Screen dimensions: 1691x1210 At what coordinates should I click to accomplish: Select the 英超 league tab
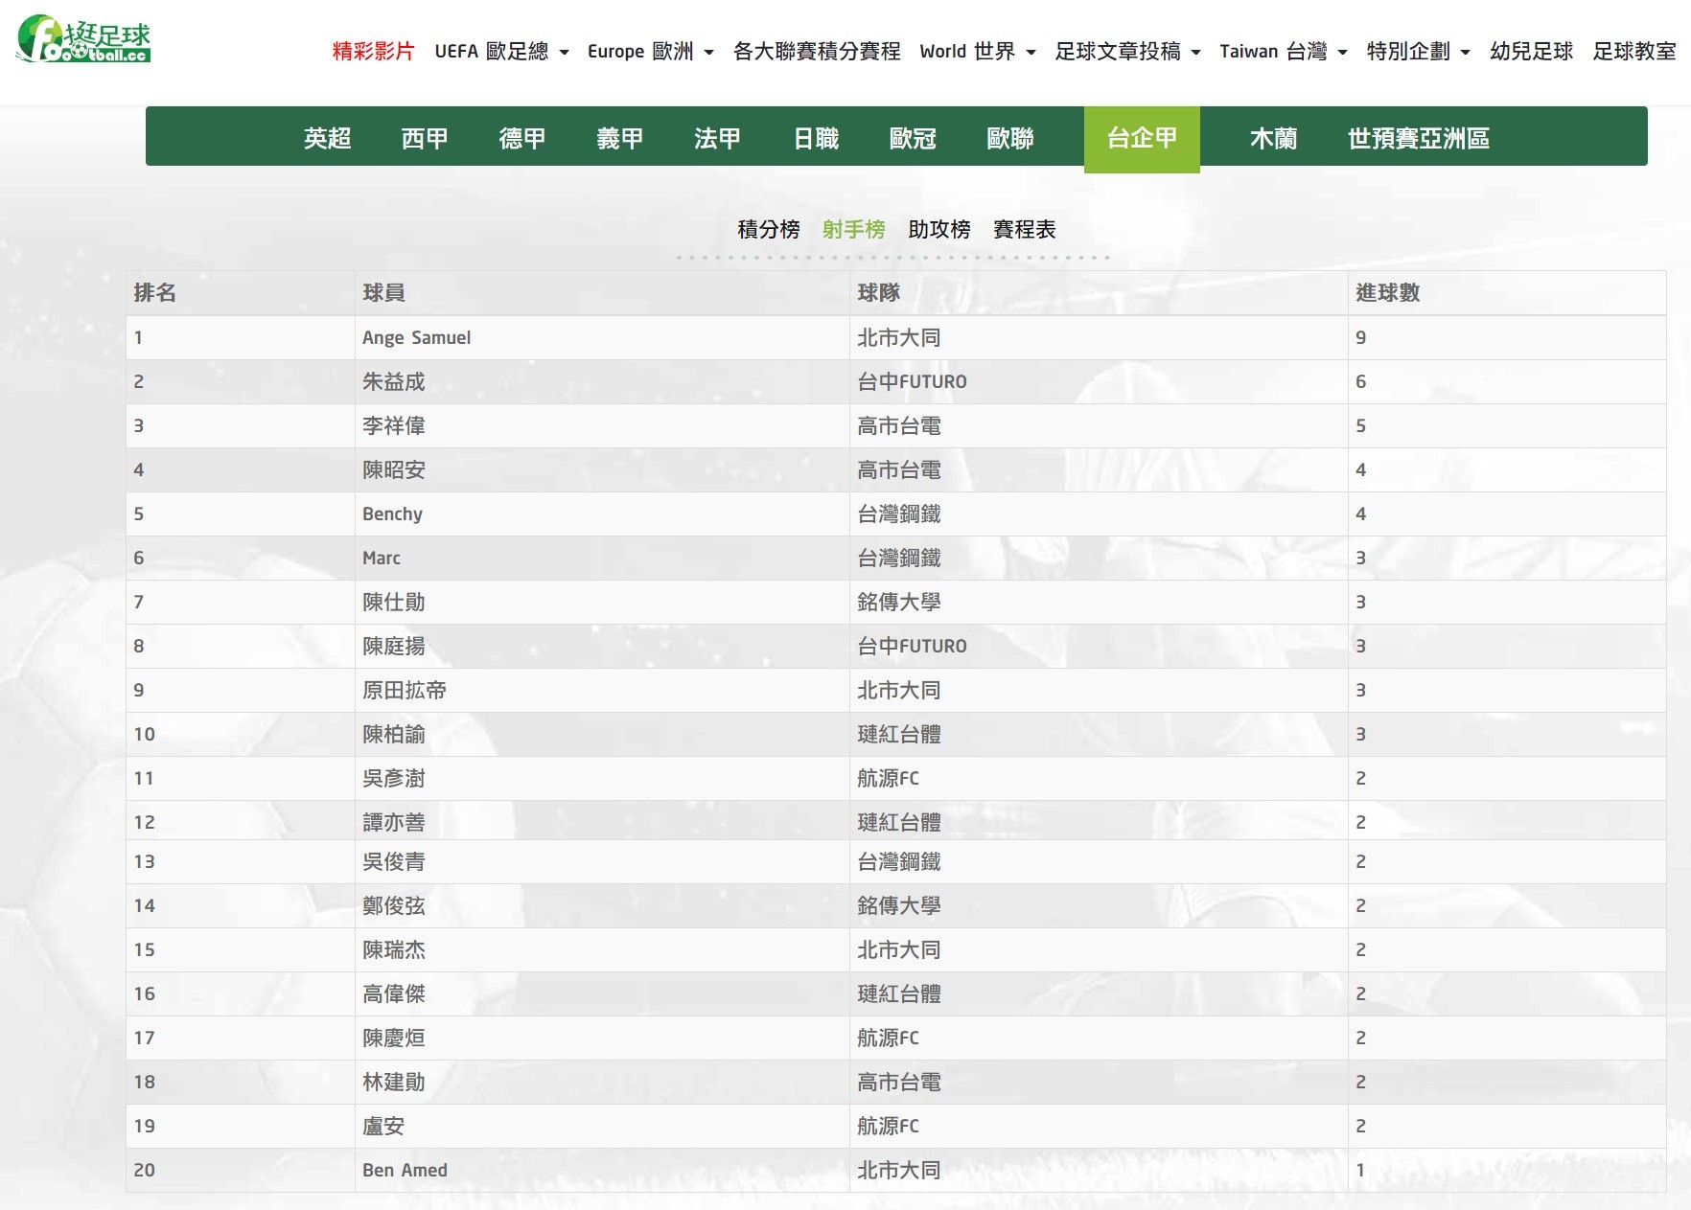coord(327,139)
